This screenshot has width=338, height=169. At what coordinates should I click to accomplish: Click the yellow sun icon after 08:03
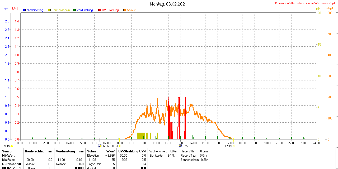coord(120,146)
